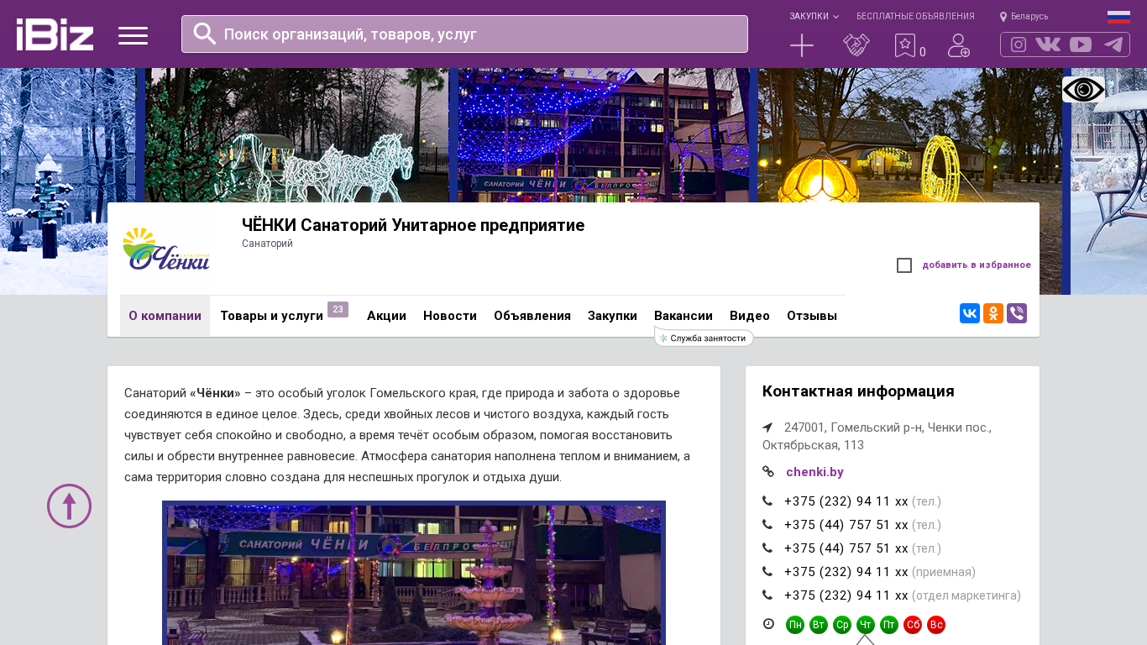1147x645 pixels.
Task: Open the user registration profile icon
Action: click(958, 45)
